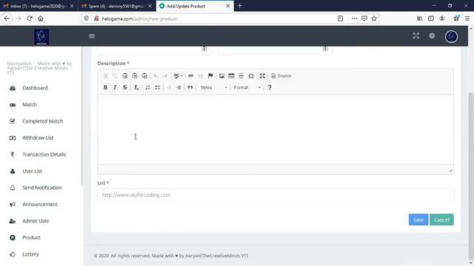This screenshot has width=474, height=266.
Task: Open settings gear in header
Action: coord(432,36)
